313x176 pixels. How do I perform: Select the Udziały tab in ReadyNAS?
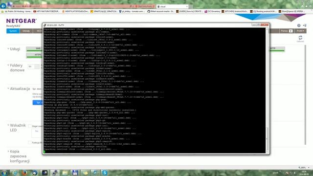pos(26,31)
